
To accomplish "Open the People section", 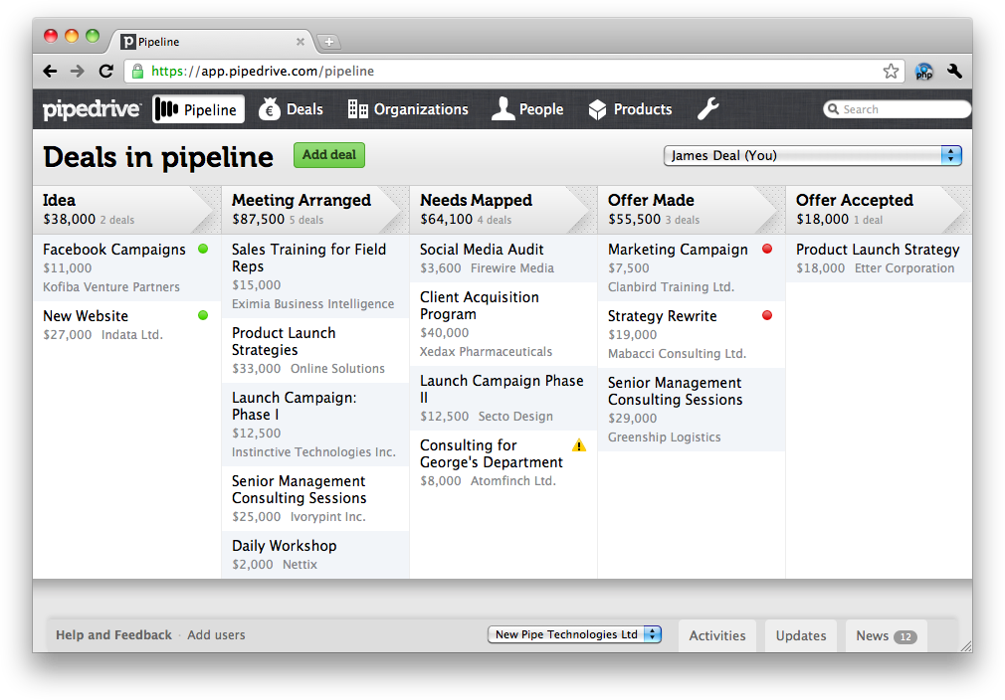I will click(x=527, y=109).
